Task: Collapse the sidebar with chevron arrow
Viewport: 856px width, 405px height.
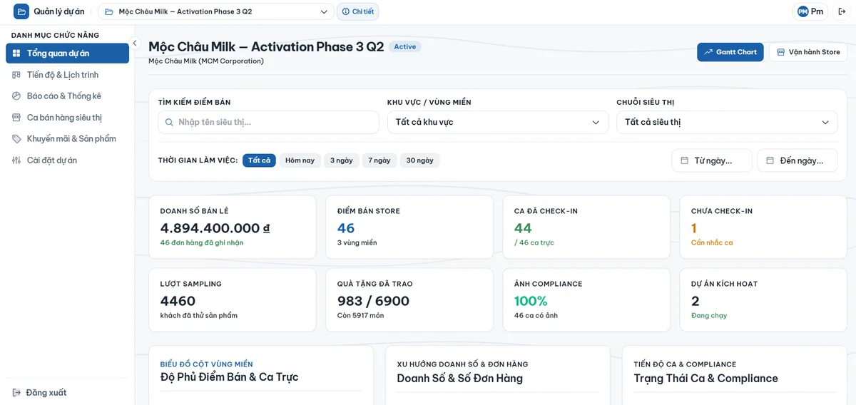Action: click(x=134, y=43)
